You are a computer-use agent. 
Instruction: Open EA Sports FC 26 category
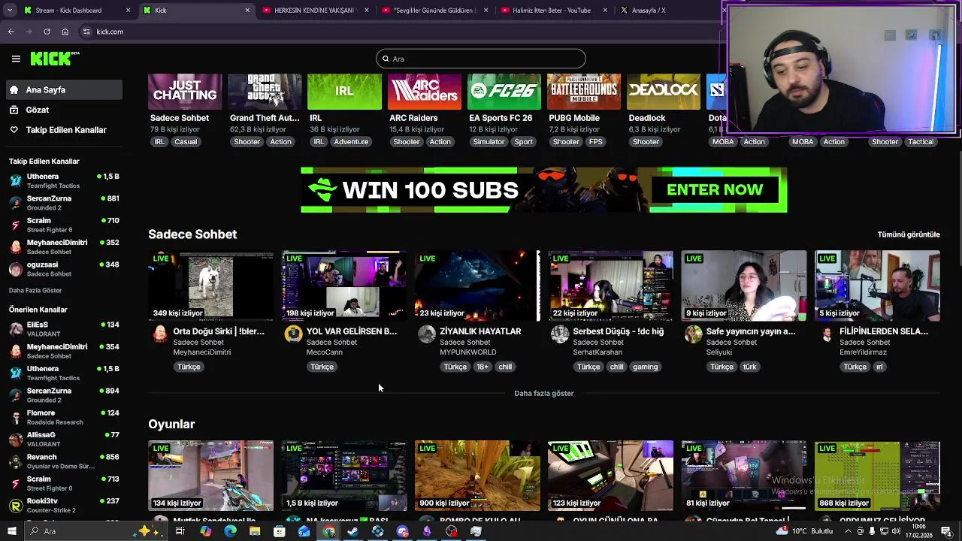pyautogui.click(x=504, y=91)
